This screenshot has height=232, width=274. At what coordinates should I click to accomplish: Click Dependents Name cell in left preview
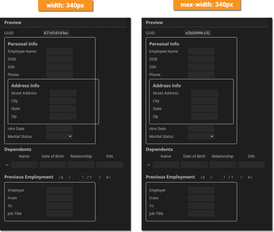tap(24, 165)
